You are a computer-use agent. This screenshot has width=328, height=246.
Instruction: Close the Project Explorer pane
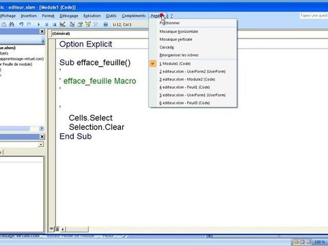(42, 31)
